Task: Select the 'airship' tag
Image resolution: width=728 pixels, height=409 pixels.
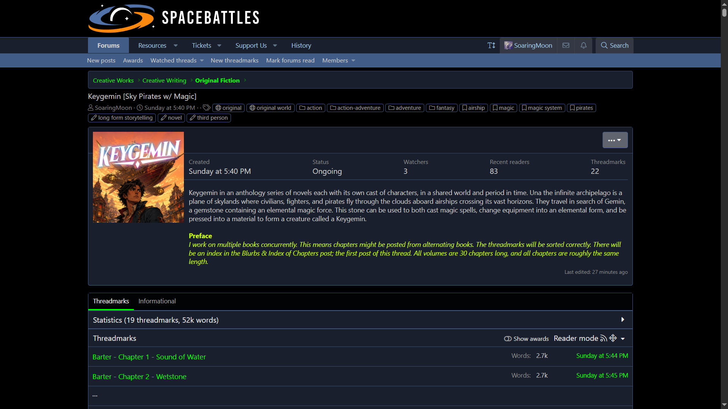Action: [x=474, y=108]
